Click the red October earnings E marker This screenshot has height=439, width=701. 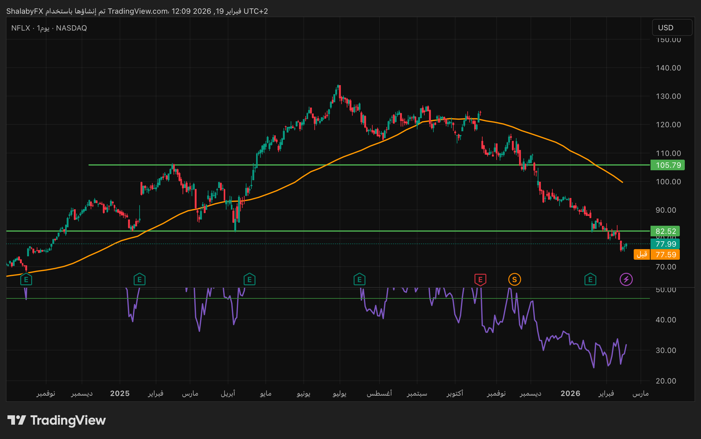(480, 279)
